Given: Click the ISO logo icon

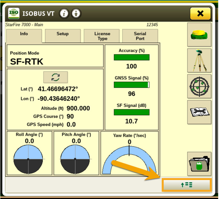Looking at the screenshot, I should coord(14,13).
